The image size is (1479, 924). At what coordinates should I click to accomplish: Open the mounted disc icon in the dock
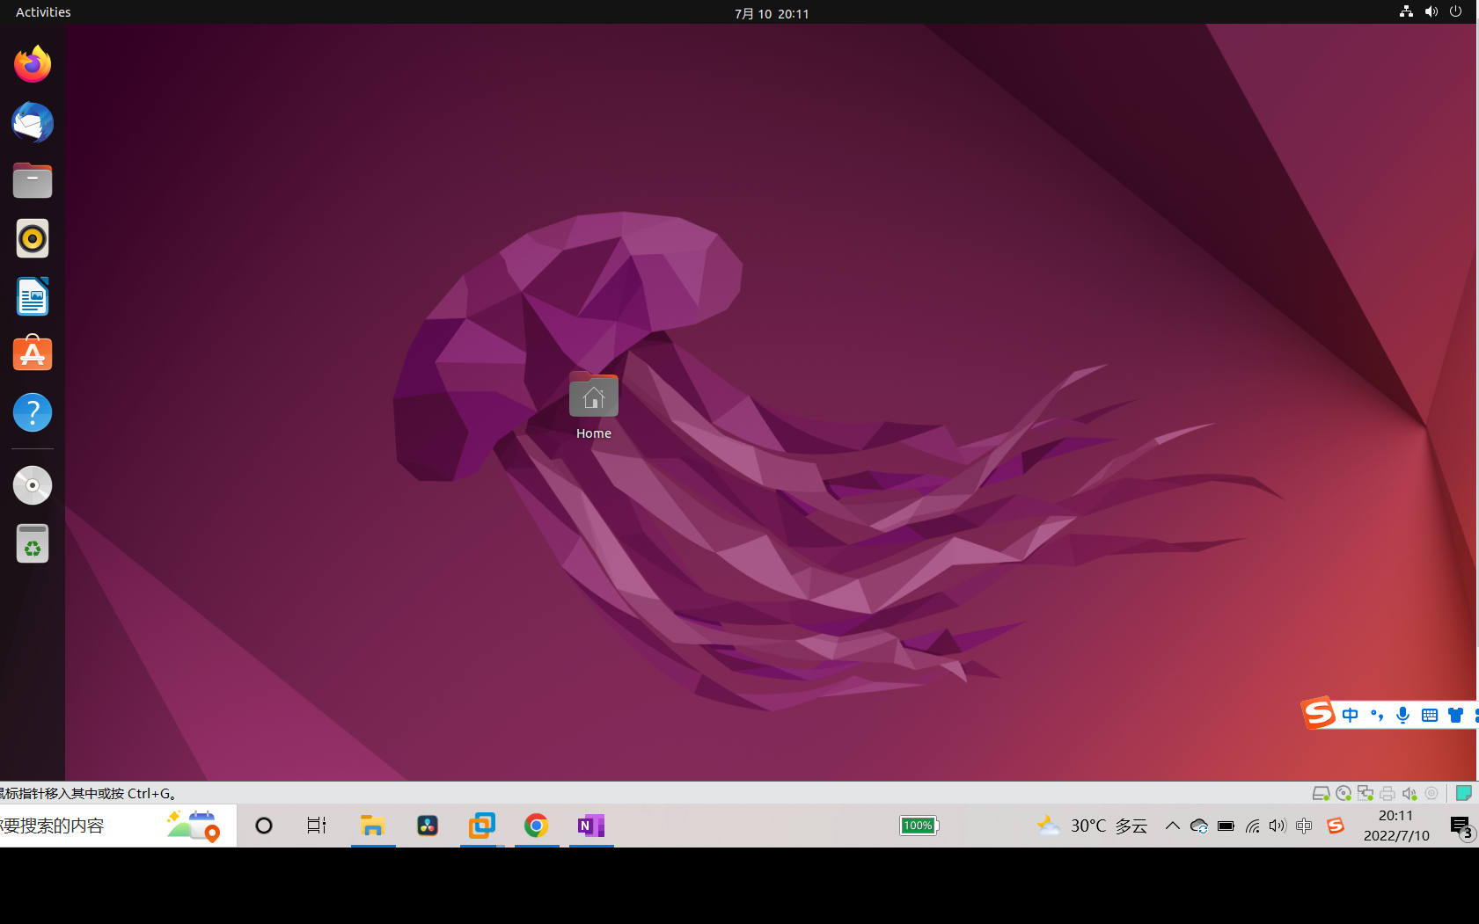pos(33,485)
